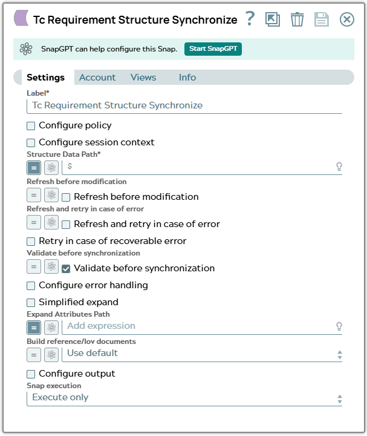The width and height of the screenshot is (367, 436).
Task: Open Build reference/lov documents dropdown
Action: click(202, 354)
